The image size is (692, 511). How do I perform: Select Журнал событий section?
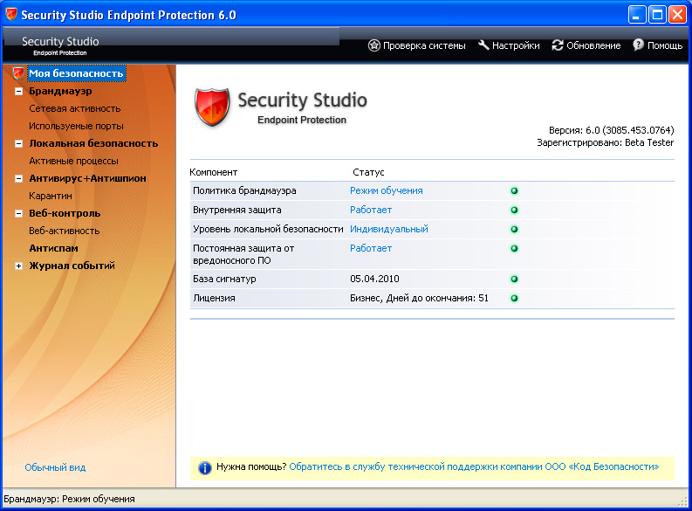pos(72,266)
